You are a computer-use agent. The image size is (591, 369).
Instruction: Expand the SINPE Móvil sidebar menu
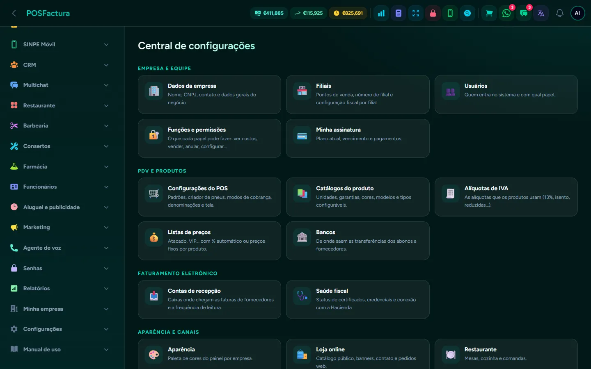(60, 44)
